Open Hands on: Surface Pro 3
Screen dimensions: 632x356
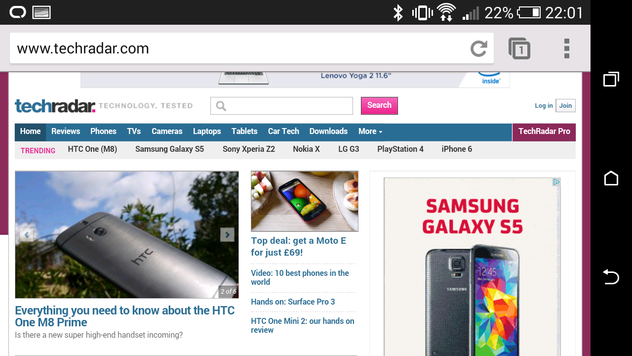[293, 302]
